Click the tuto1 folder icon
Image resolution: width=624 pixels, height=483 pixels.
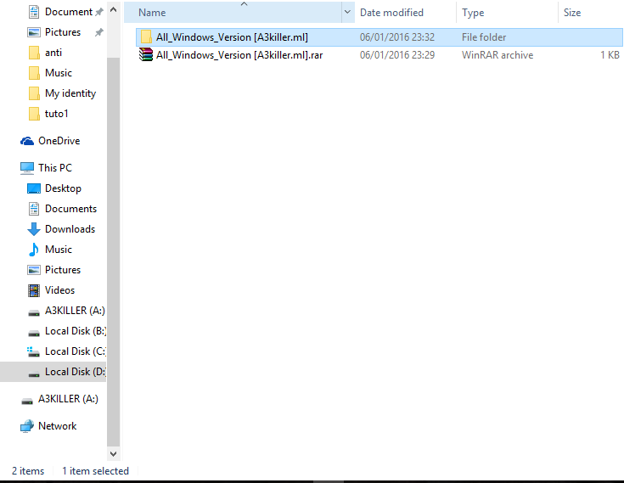point(34,114)
